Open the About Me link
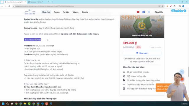The height and width of the screenshot is (106, 189). 159,12
